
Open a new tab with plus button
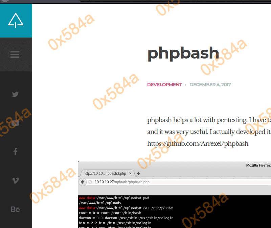point(138,173)
